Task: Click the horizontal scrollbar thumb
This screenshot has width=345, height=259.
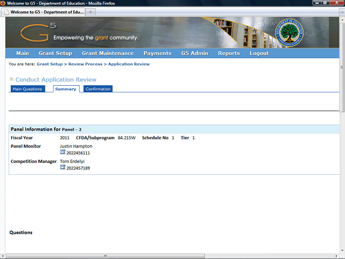Action: (x=106, y=256)
